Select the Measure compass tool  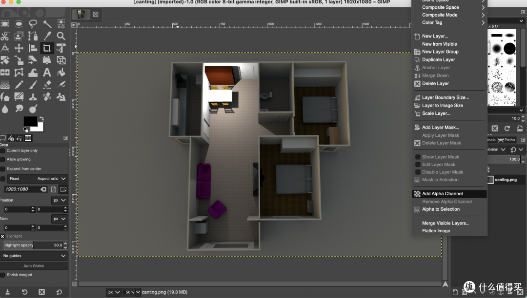pyautogui.click(x=5, y=48)
